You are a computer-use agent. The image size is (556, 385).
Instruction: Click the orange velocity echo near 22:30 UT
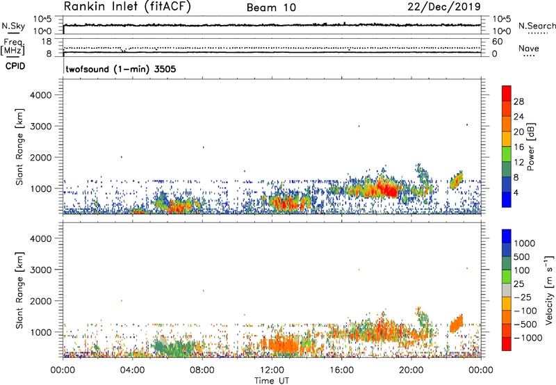pyautogui.click(x=457, y=323)
